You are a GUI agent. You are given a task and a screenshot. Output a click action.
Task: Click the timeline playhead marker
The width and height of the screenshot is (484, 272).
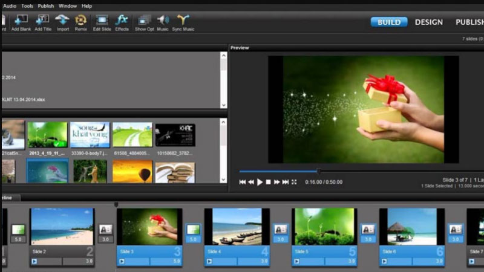click(116, 204)
